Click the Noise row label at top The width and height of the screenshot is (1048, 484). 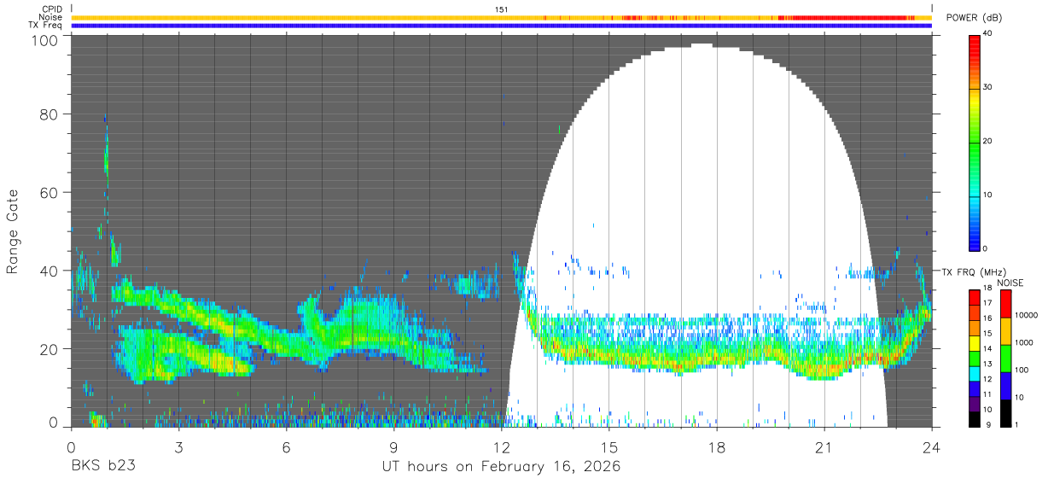50,17
